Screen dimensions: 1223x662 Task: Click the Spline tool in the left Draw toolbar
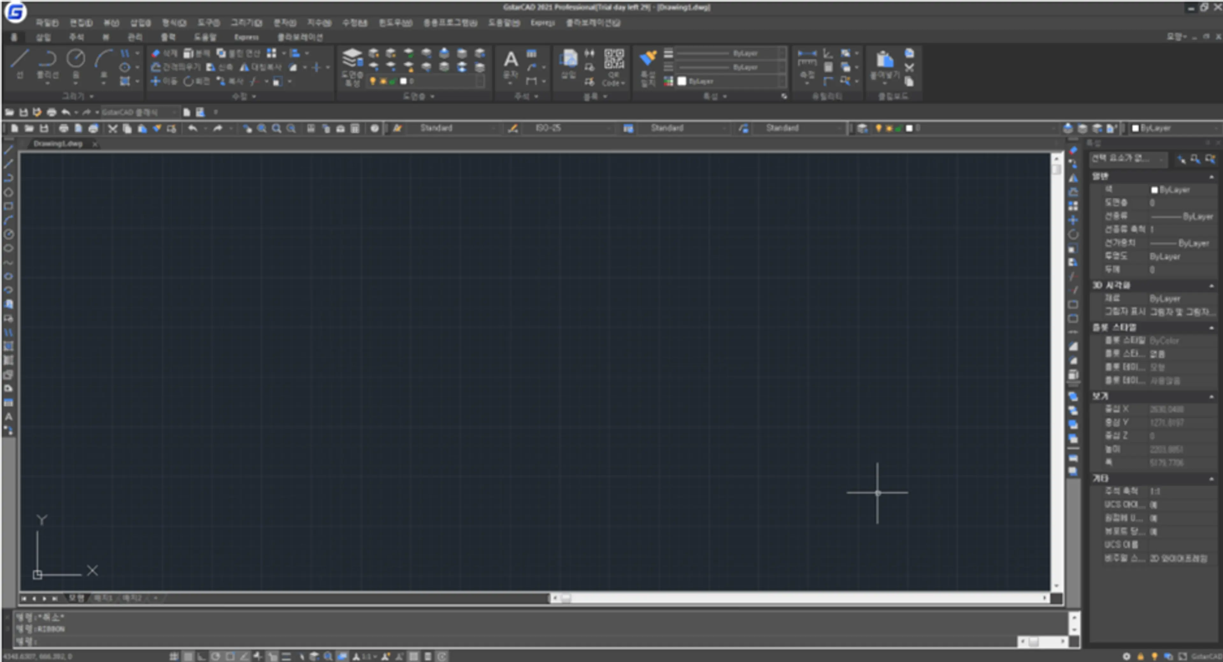pos(9,262)
